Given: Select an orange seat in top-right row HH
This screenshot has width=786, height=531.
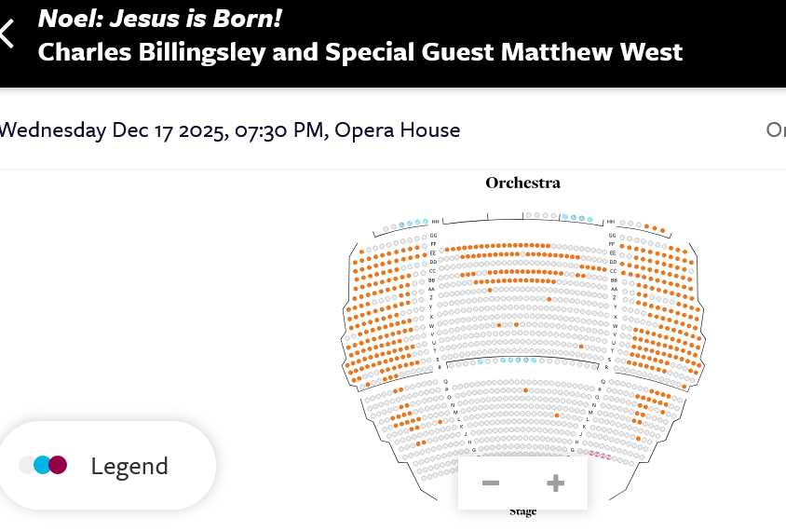Looking at the screenshot, I should pyautogui.click(x=654, y=227).
